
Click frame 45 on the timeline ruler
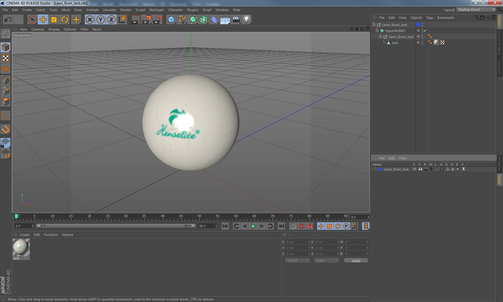[181, 216]
